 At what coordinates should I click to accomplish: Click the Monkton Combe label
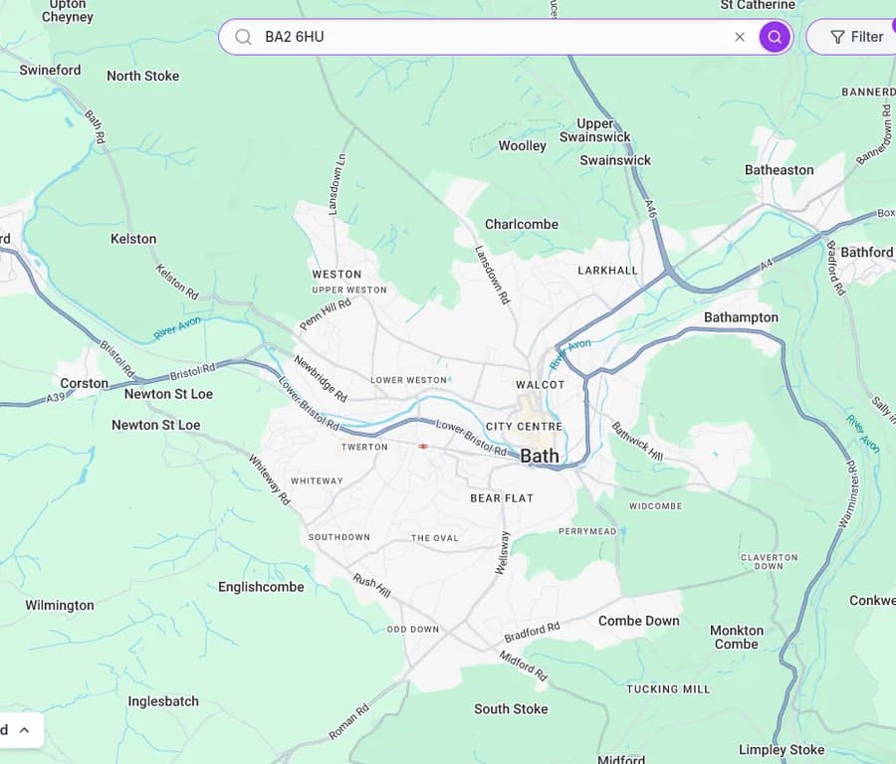click(x=737, y=637)
